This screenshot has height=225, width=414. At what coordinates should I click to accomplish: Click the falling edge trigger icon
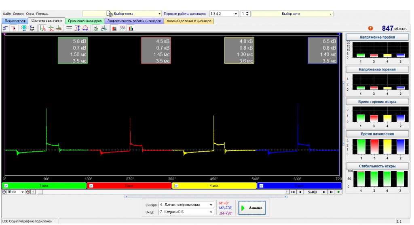click(x=14, y=28)
